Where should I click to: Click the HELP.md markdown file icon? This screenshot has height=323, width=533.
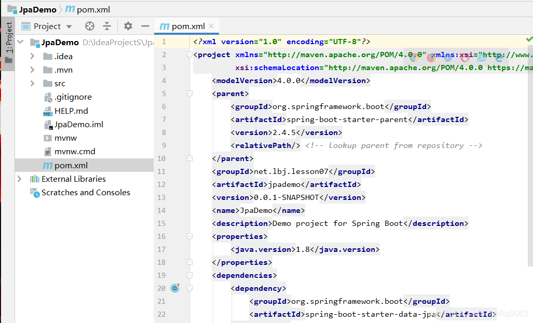click(48, 111)
